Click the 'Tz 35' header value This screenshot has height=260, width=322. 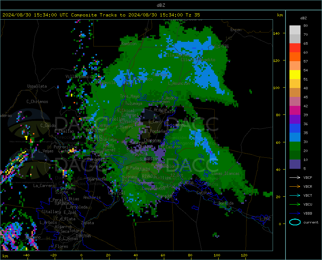[192, 15]
